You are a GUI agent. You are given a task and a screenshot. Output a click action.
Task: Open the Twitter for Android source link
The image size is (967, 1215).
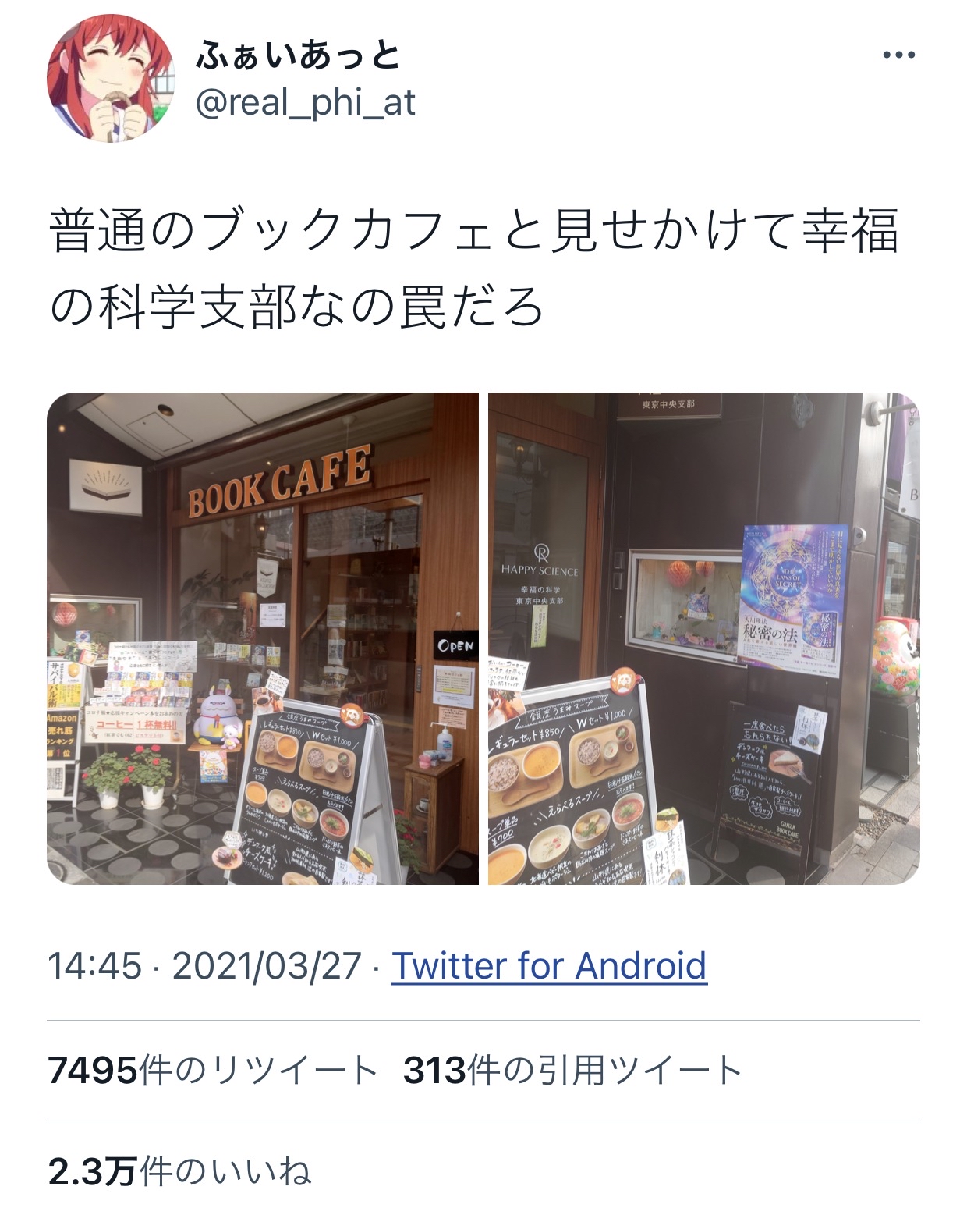tap(549, 966)
